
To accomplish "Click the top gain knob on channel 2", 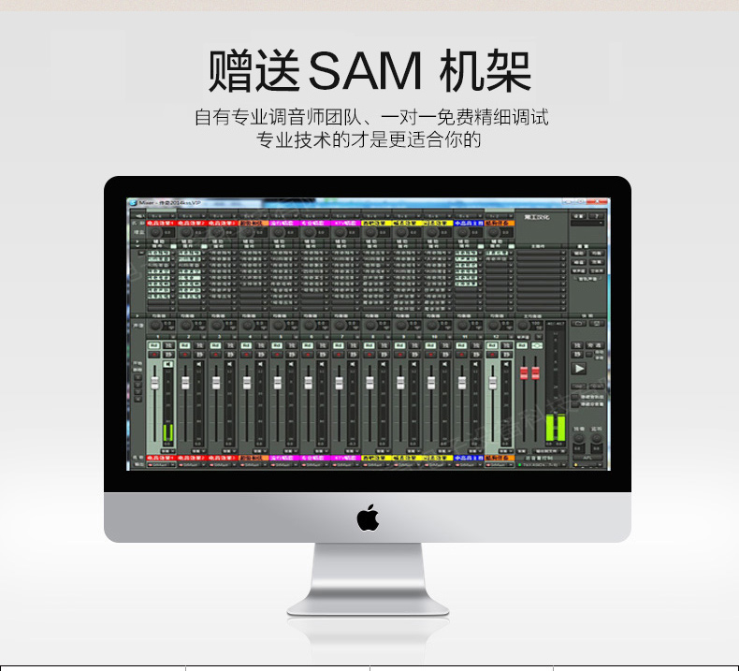I will (187, 232).
